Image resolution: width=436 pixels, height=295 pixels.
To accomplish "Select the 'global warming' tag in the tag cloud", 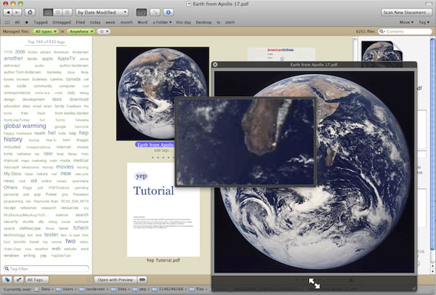I will 24,126.
